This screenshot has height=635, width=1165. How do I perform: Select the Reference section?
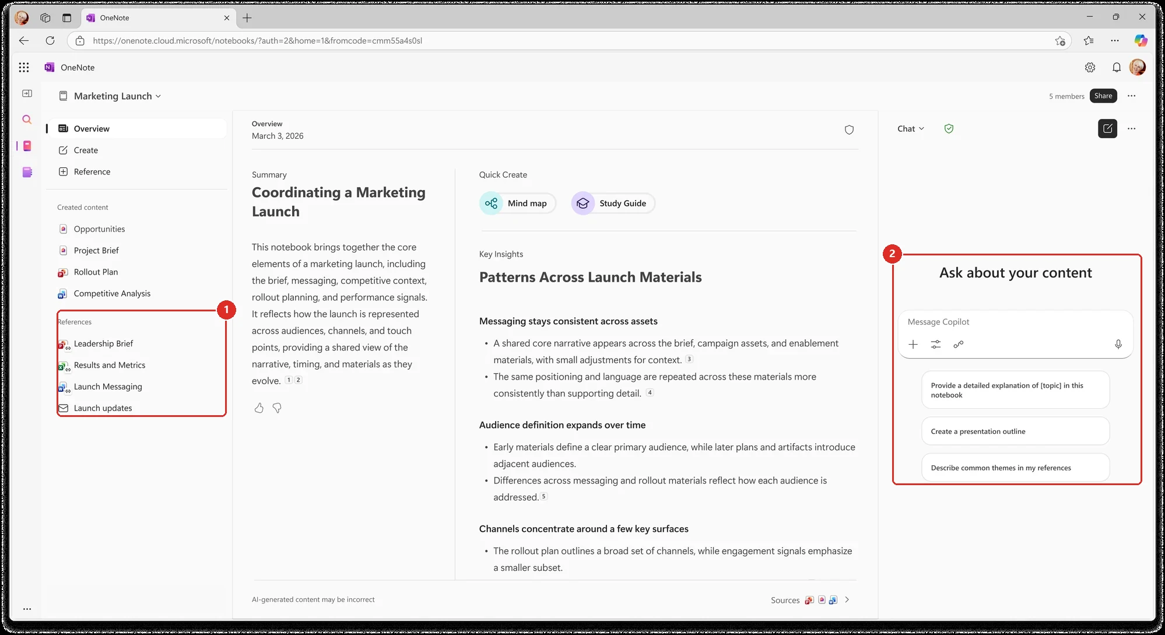click(x=137, y=172)
